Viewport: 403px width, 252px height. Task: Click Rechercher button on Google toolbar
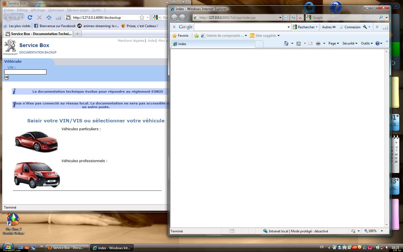point(305,27)
